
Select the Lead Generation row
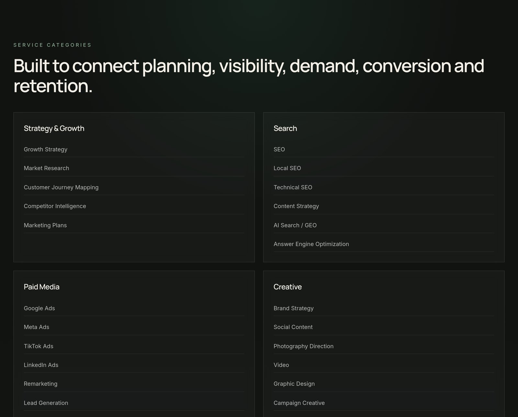coord(134,403)
